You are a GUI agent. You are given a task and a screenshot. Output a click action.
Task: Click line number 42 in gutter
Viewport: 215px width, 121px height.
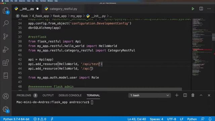(20, 59)
